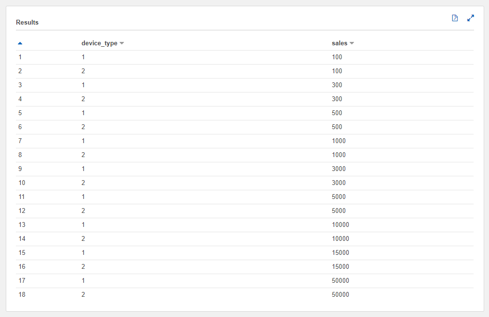Click sales value 15000 in row 16
This screenshot has height=317, width=489.
tap(340, 266)
